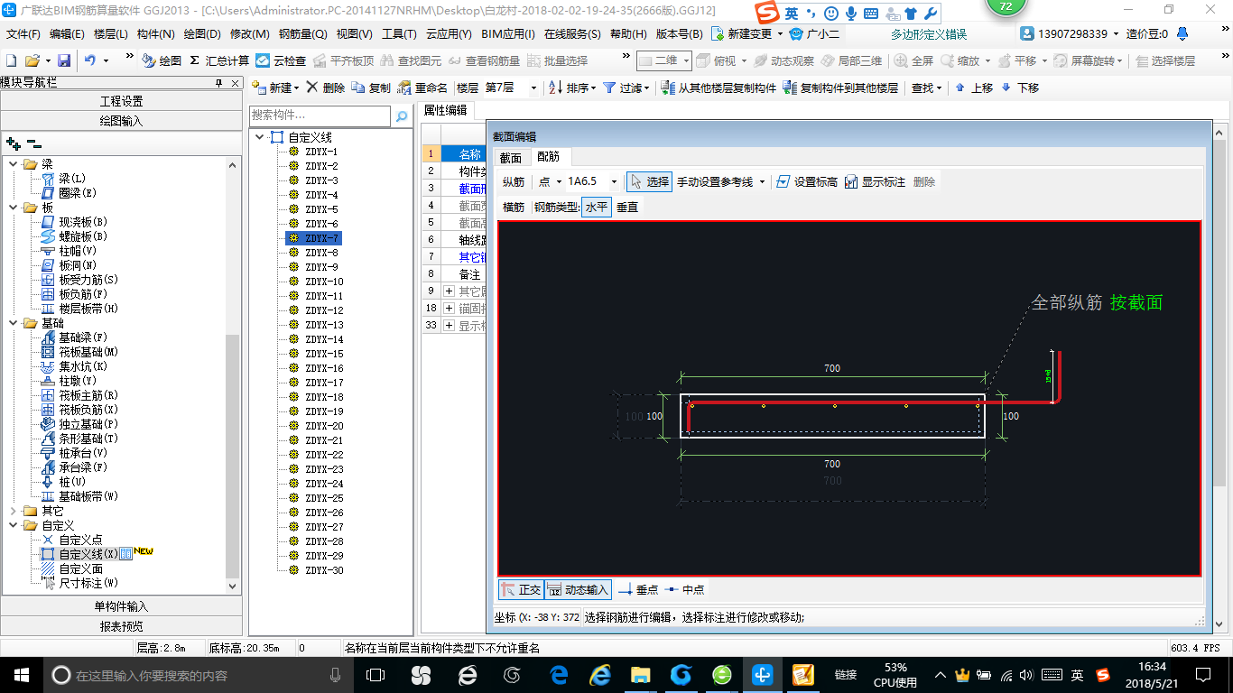Click the new file icon
This screenshot has height=693, width=1233.
(12, 60)
